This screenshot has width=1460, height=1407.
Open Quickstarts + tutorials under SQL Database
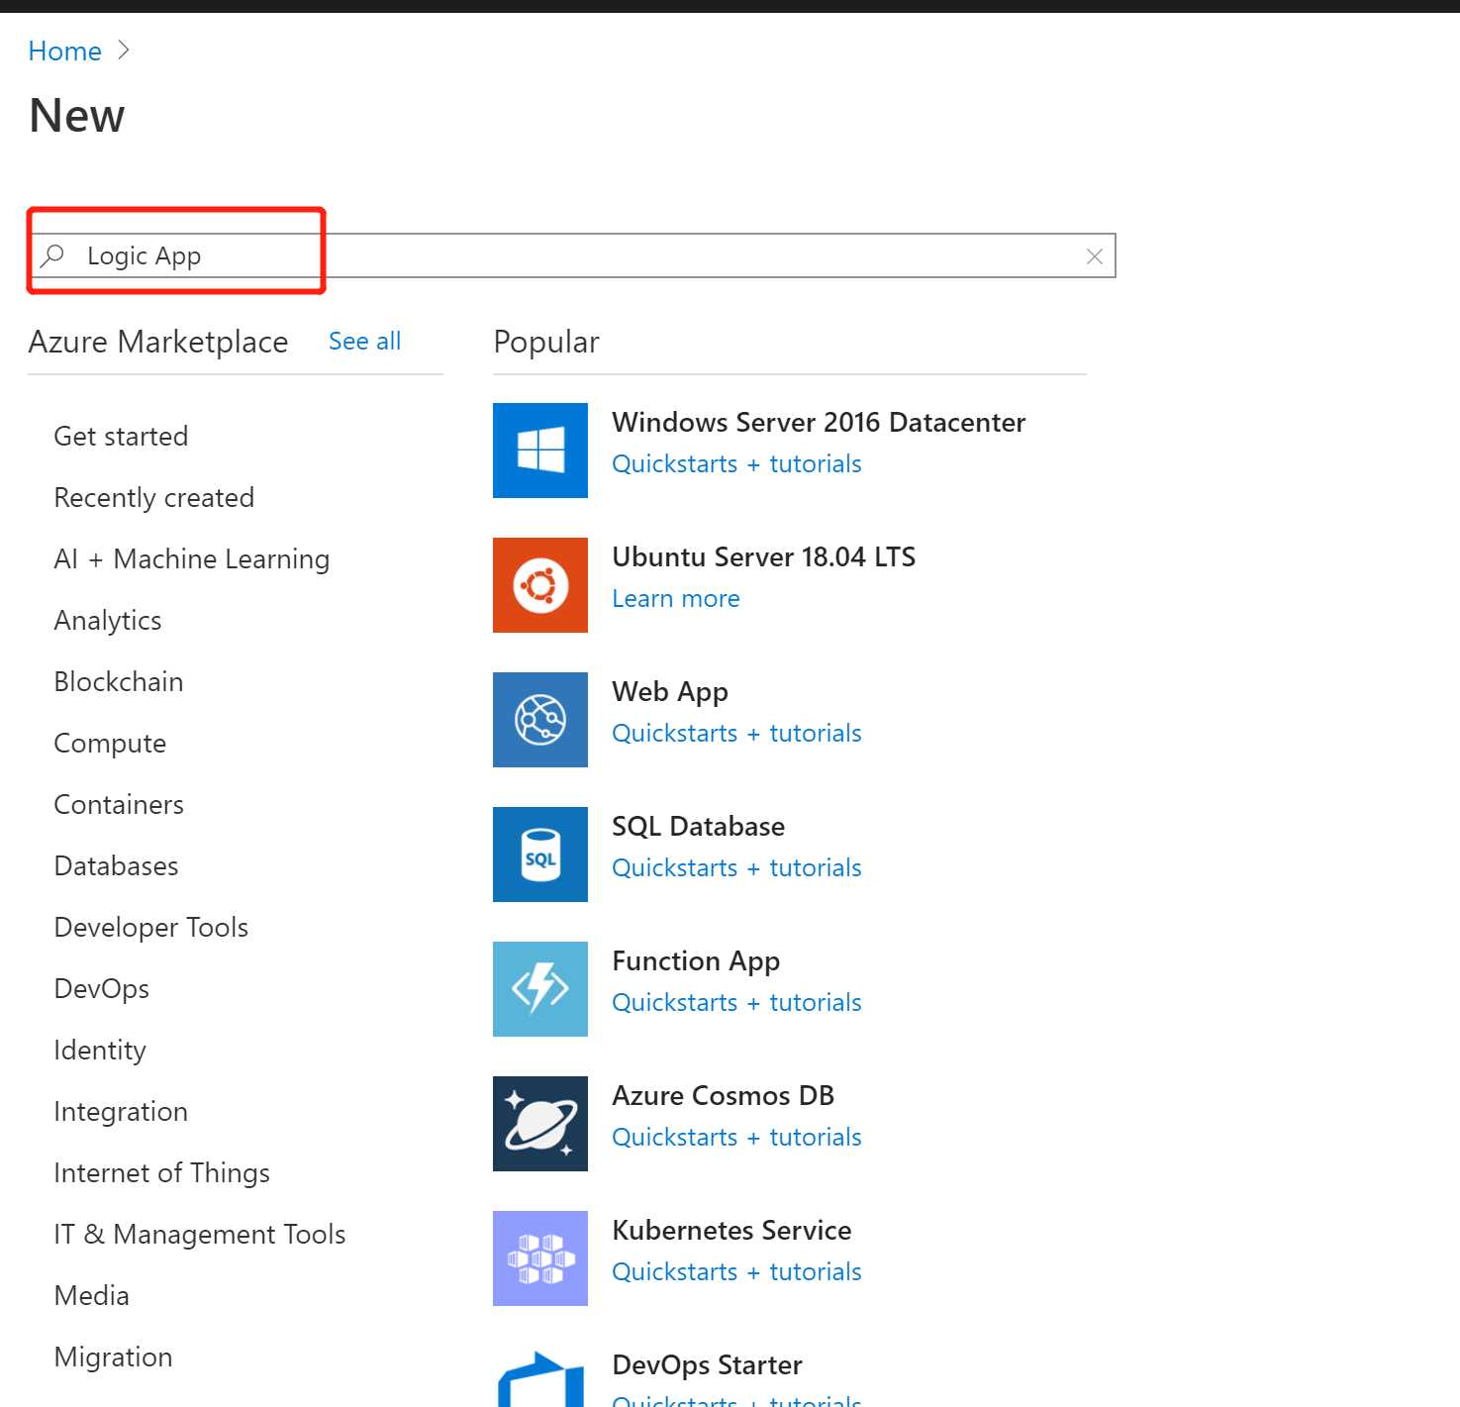coord(736,868)
